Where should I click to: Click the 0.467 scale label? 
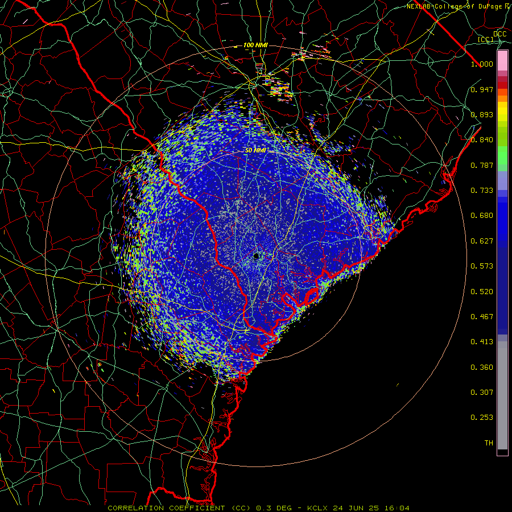tap(482, 317)
